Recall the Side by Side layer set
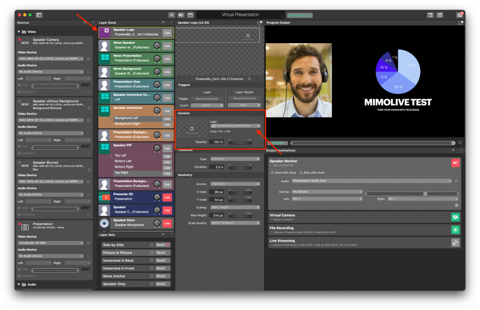Screen dimensions: 480x310 pyautogui.click(x=163, y=245)
